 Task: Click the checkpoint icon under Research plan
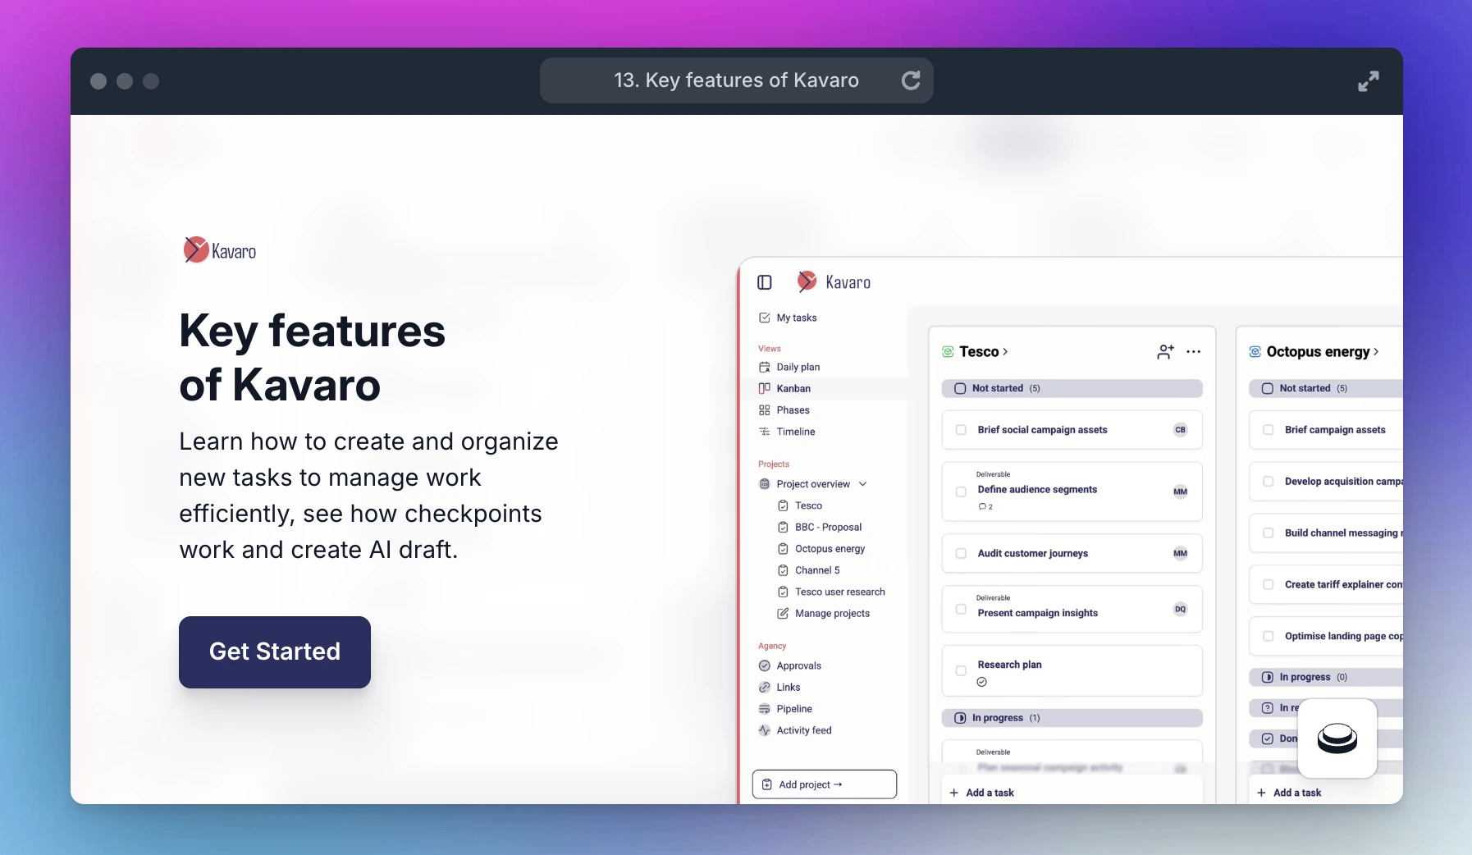tap(982, 682)
